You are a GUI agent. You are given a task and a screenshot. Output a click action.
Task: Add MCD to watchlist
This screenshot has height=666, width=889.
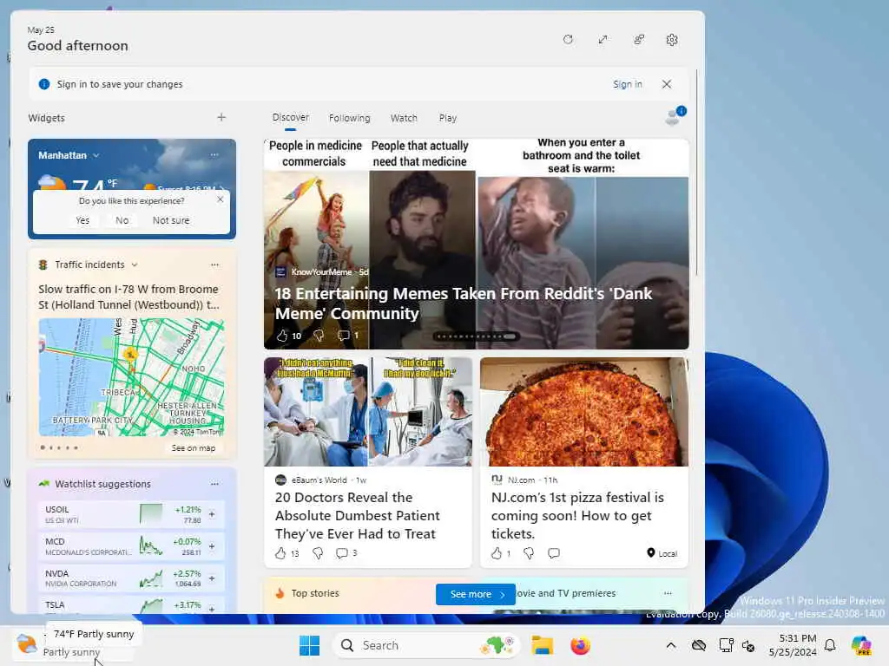pos(212,546)
